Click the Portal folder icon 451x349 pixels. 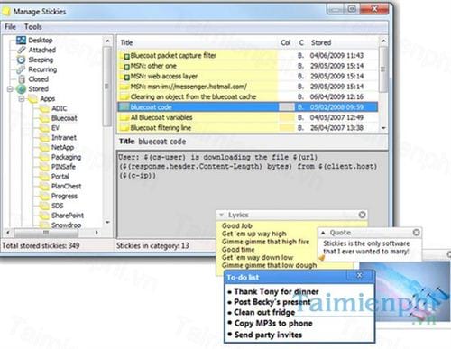[x=44, y=177]
